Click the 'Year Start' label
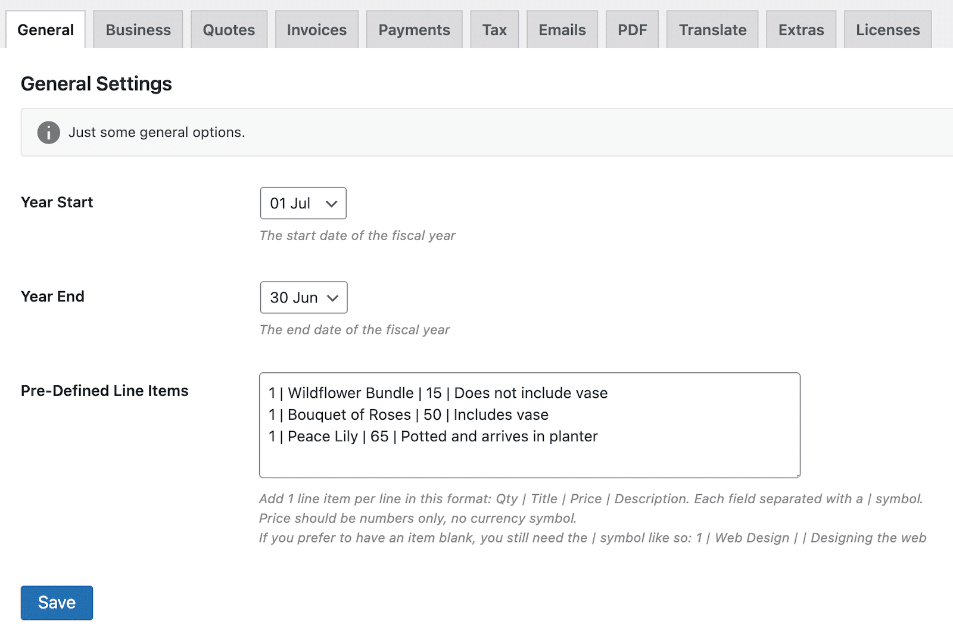Image resolution: width=953 pixels, height=636 pixels. pos(57,202)
